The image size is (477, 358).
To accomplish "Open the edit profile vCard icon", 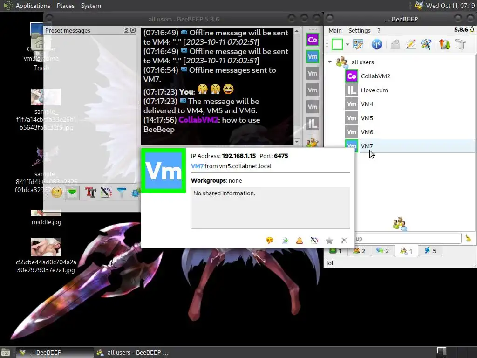I will [358, 44].
